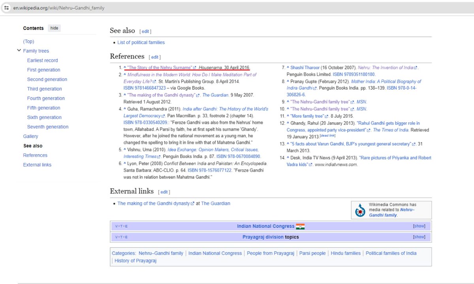Open "5 facts about Varun Gandhi" reference
The width and height of the screenshot is (474, 284).
353,144
